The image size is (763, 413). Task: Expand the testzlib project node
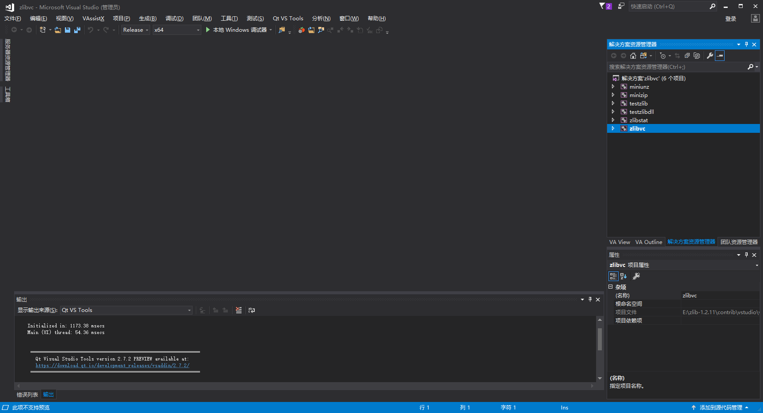[613, 103]
